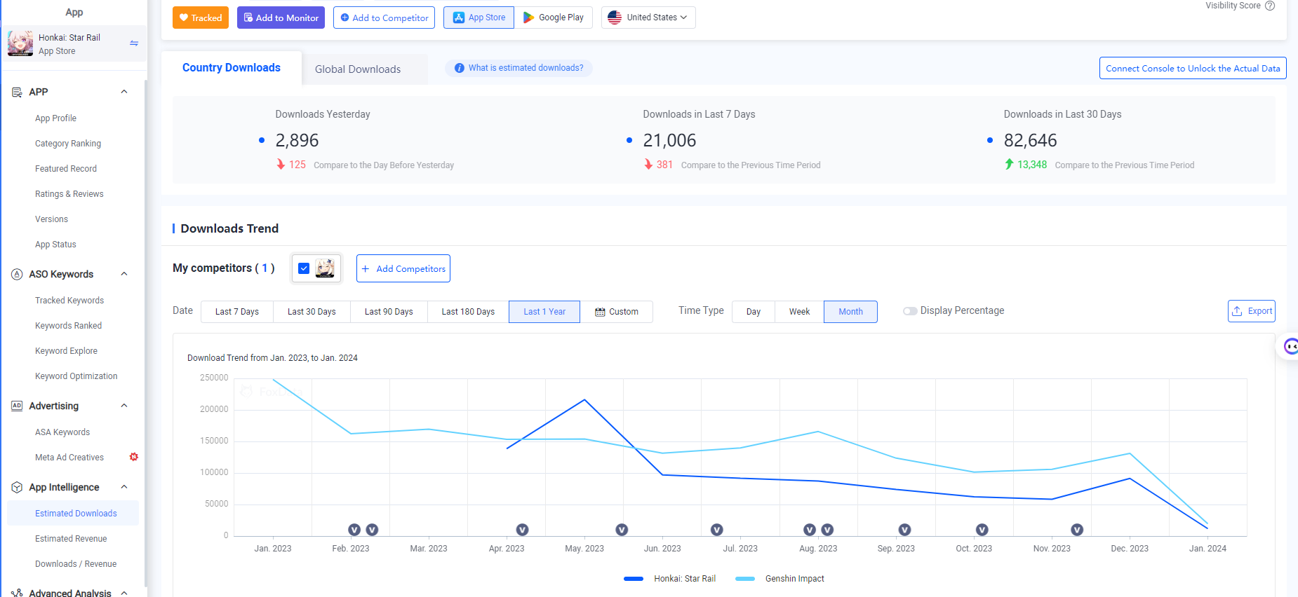Screen dimensions: 1298x597
Task: Toggle Genshin Impact legend color
Action: click(x=745, y=579)
